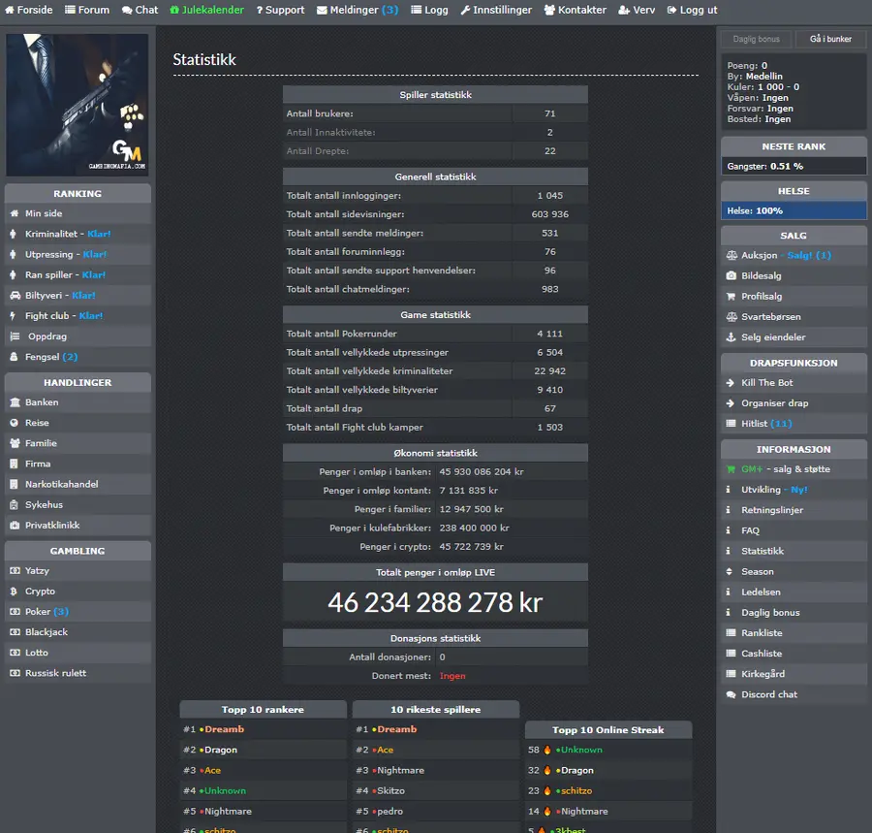Click the camera icon beside Bildesalg
The width and height of the screenshot is (872, 833).
(731, 275)
